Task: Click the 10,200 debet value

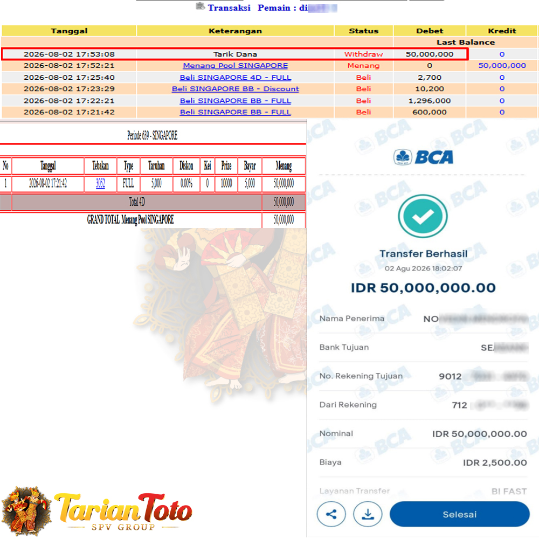Action: click(x=430, y=89)
